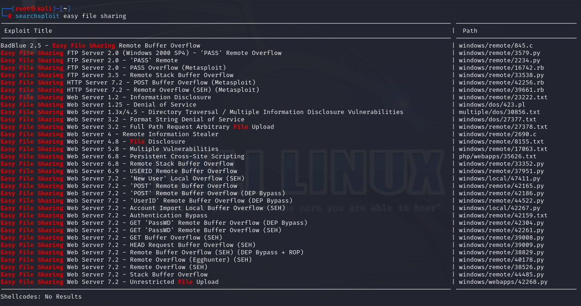Select path multiple/dos/30856.txt
581x306 pixels.
pyautogui.click(x=500, y=112)
